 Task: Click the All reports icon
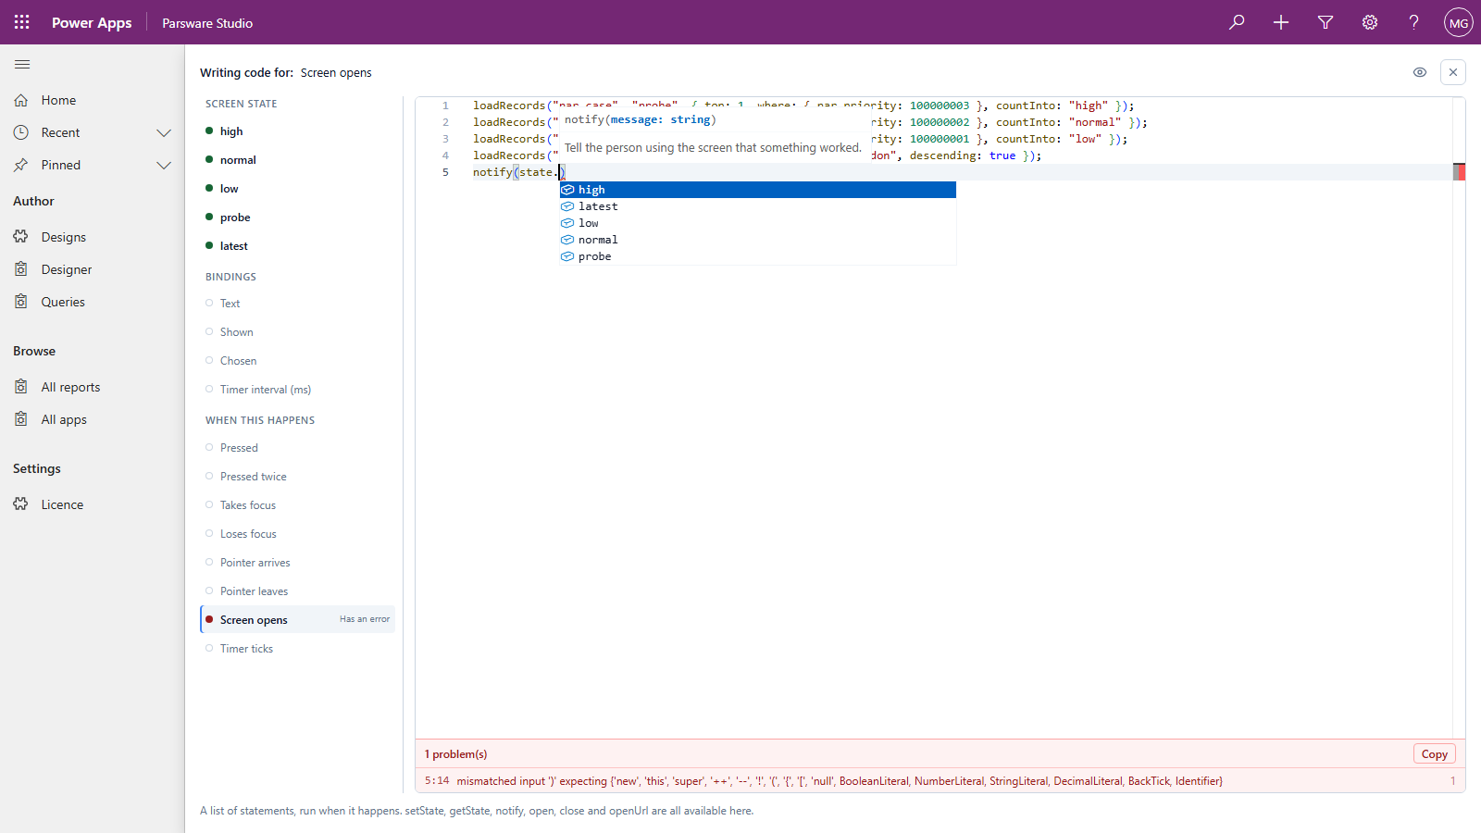click(x=21, y=387)
